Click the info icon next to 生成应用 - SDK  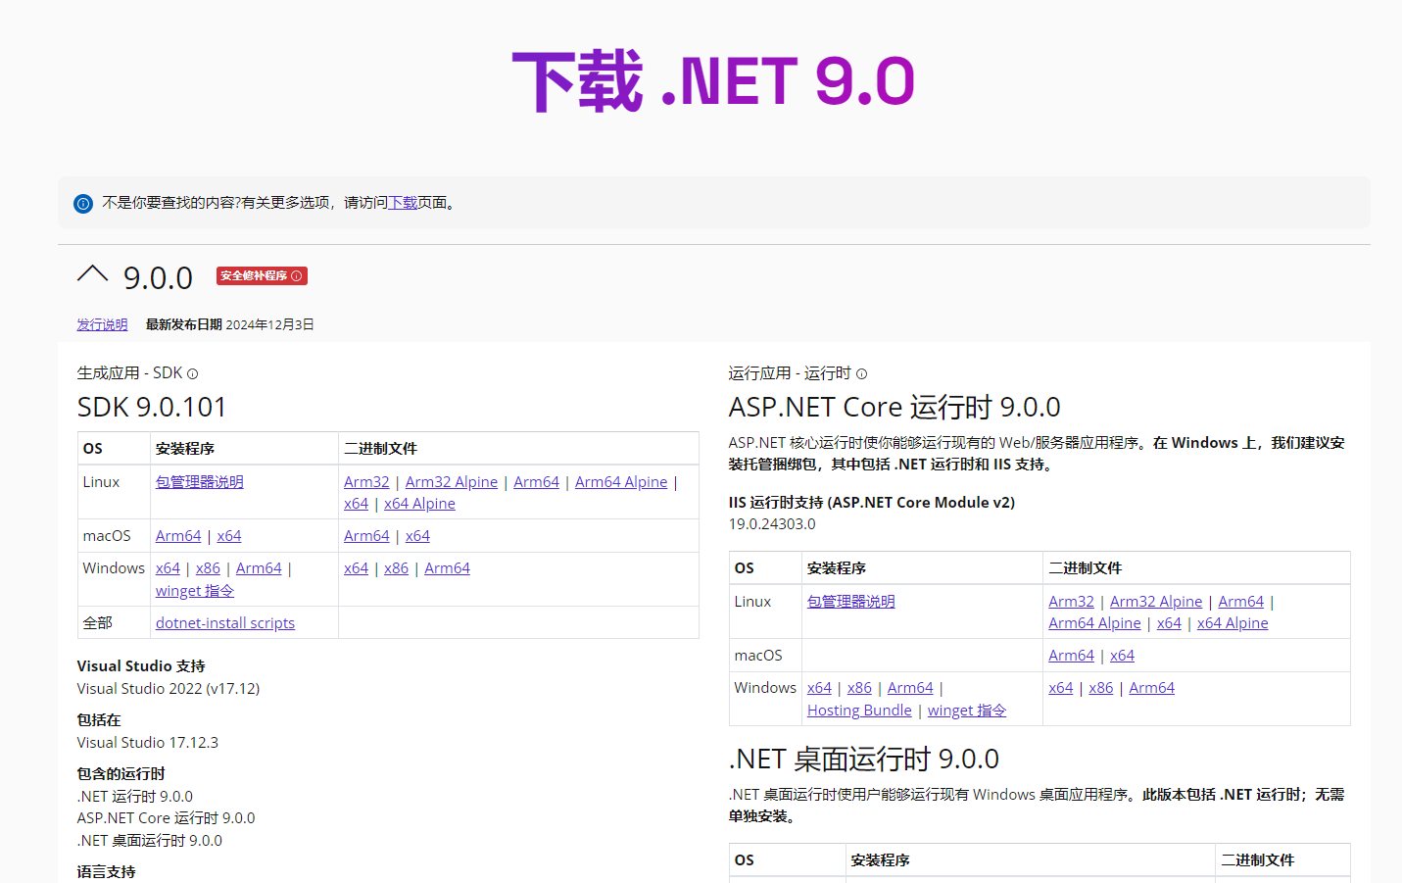pyautogui.click(x=193, y=374)
